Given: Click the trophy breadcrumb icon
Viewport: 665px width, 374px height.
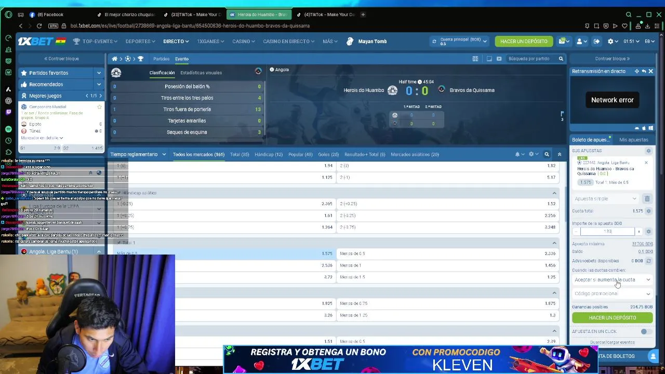Looking at the screenshot, I should pos(140,59).
